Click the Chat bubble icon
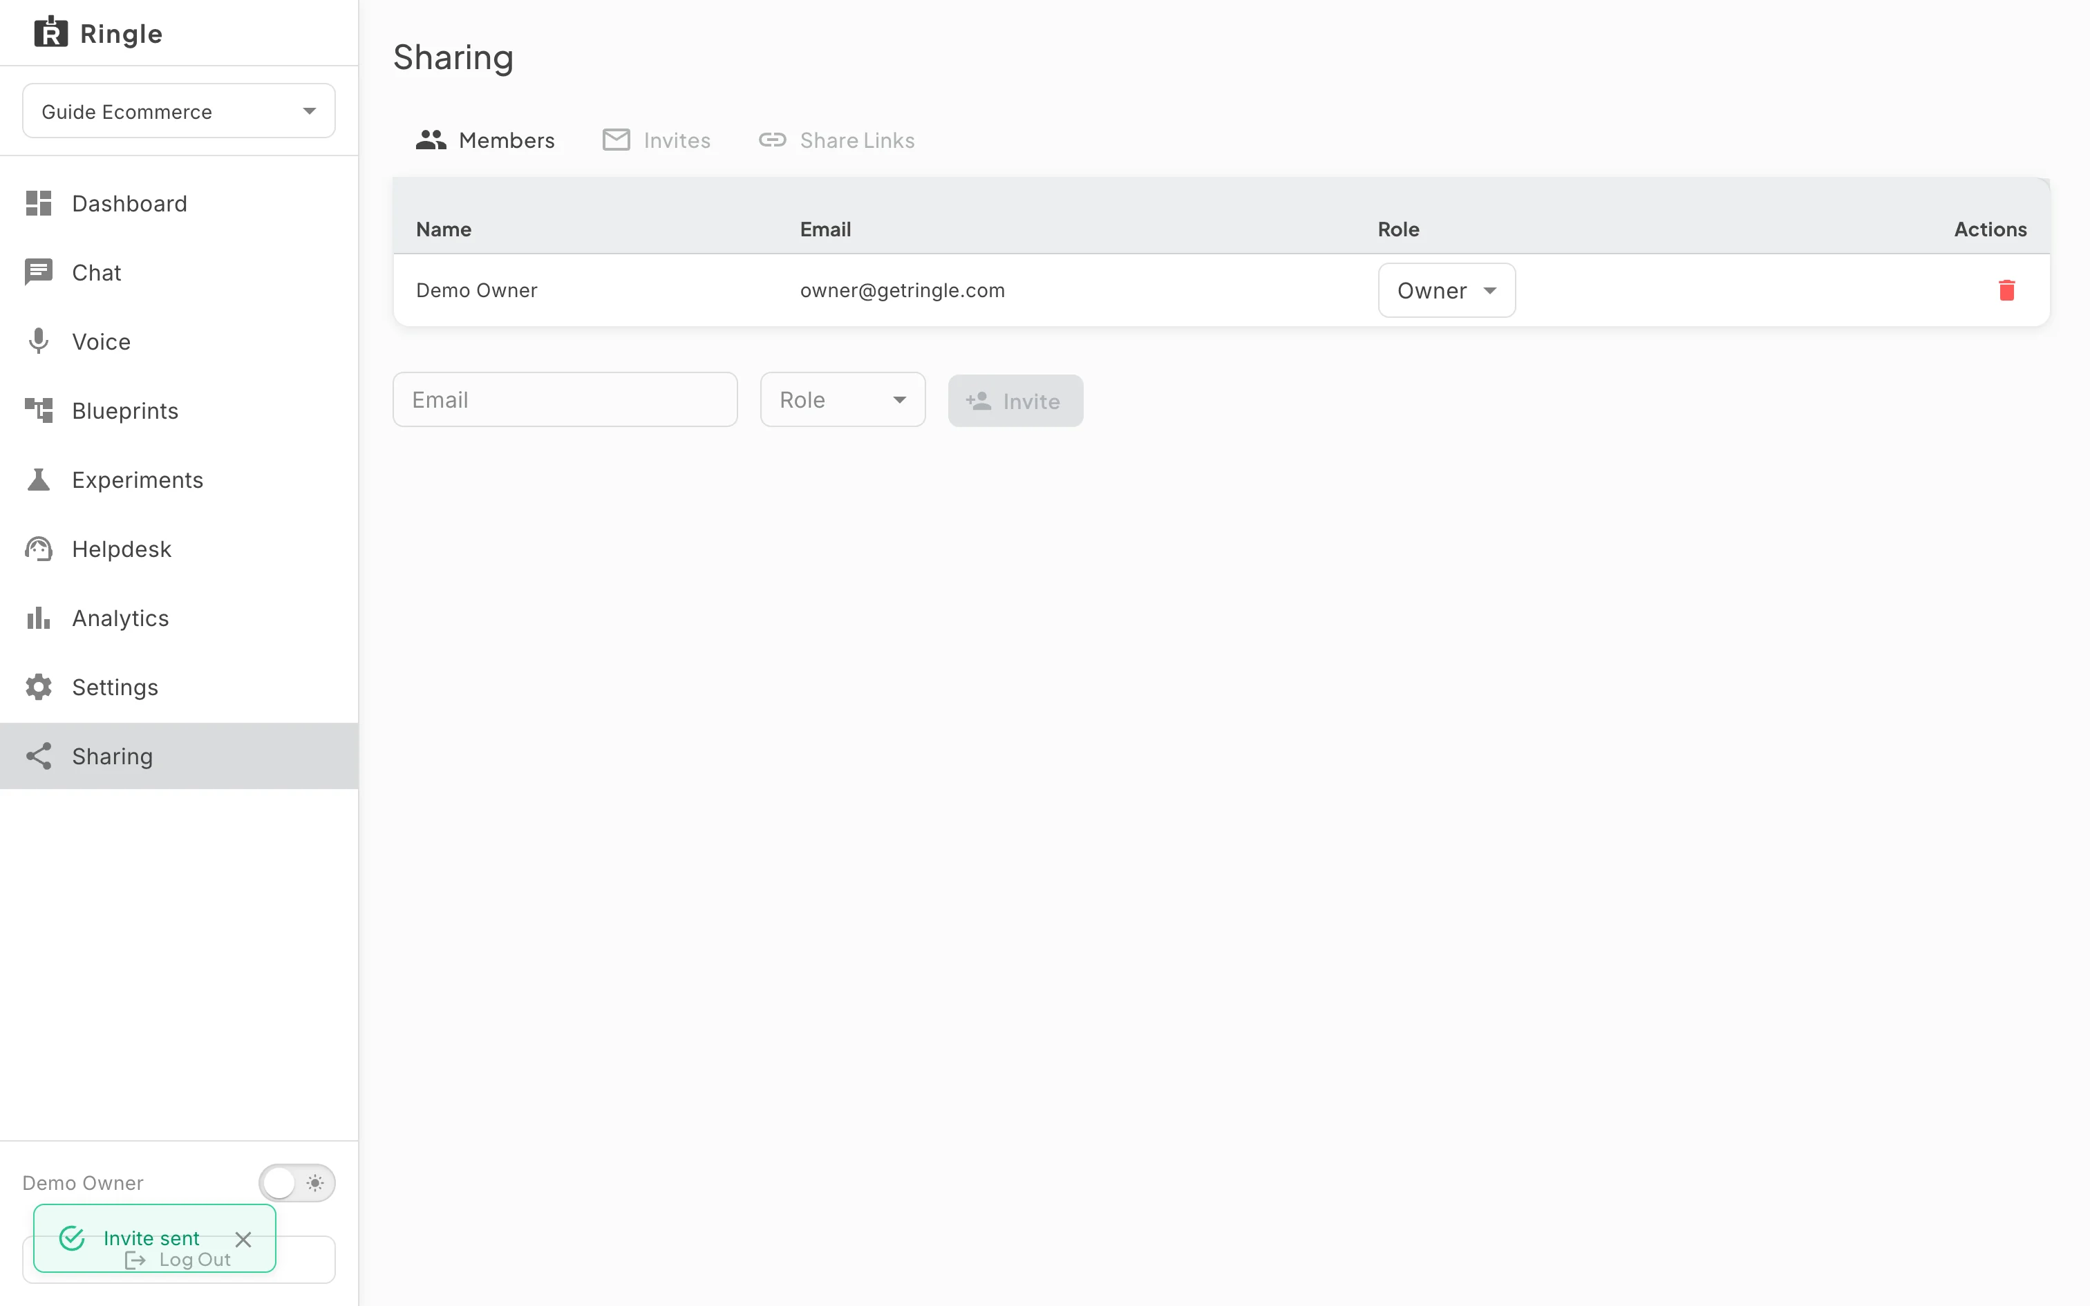 point(39,272)
